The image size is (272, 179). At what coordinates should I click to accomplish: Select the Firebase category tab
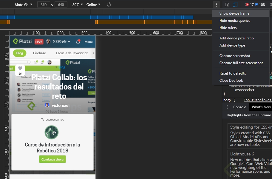pyautogui.click(x=40, y=53)
